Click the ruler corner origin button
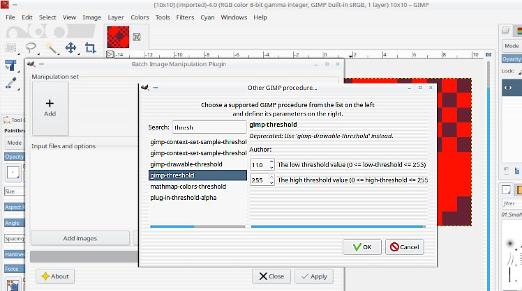Image resolution: width=522 pixels, height=291 pixels. (110, 54)
